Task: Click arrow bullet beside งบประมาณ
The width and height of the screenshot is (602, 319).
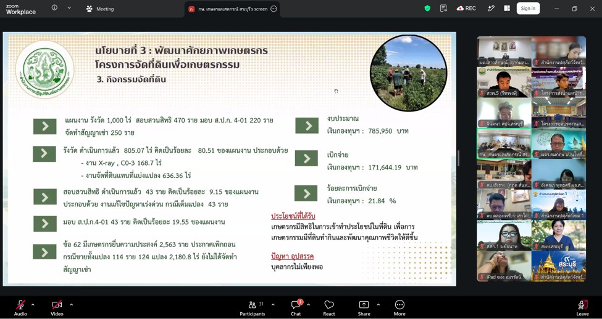Action: pos(307,126)
